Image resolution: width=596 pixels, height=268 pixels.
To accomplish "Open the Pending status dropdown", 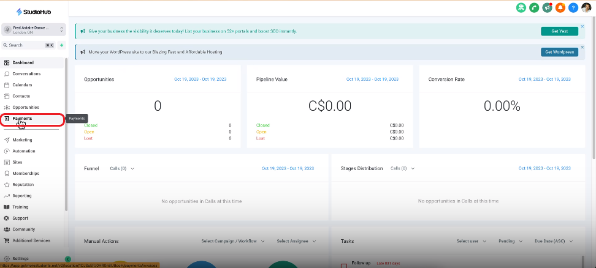I will [x=511, y=241].
